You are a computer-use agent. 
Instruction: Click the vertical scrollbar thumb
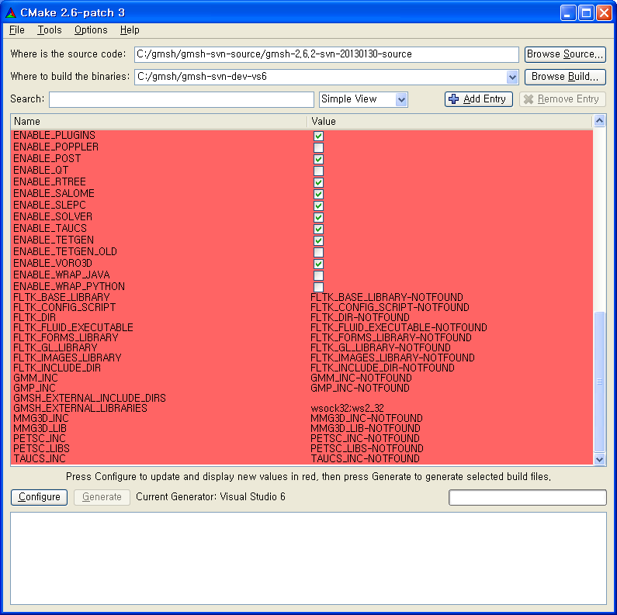pyautogui.click(x=599, y=382)
